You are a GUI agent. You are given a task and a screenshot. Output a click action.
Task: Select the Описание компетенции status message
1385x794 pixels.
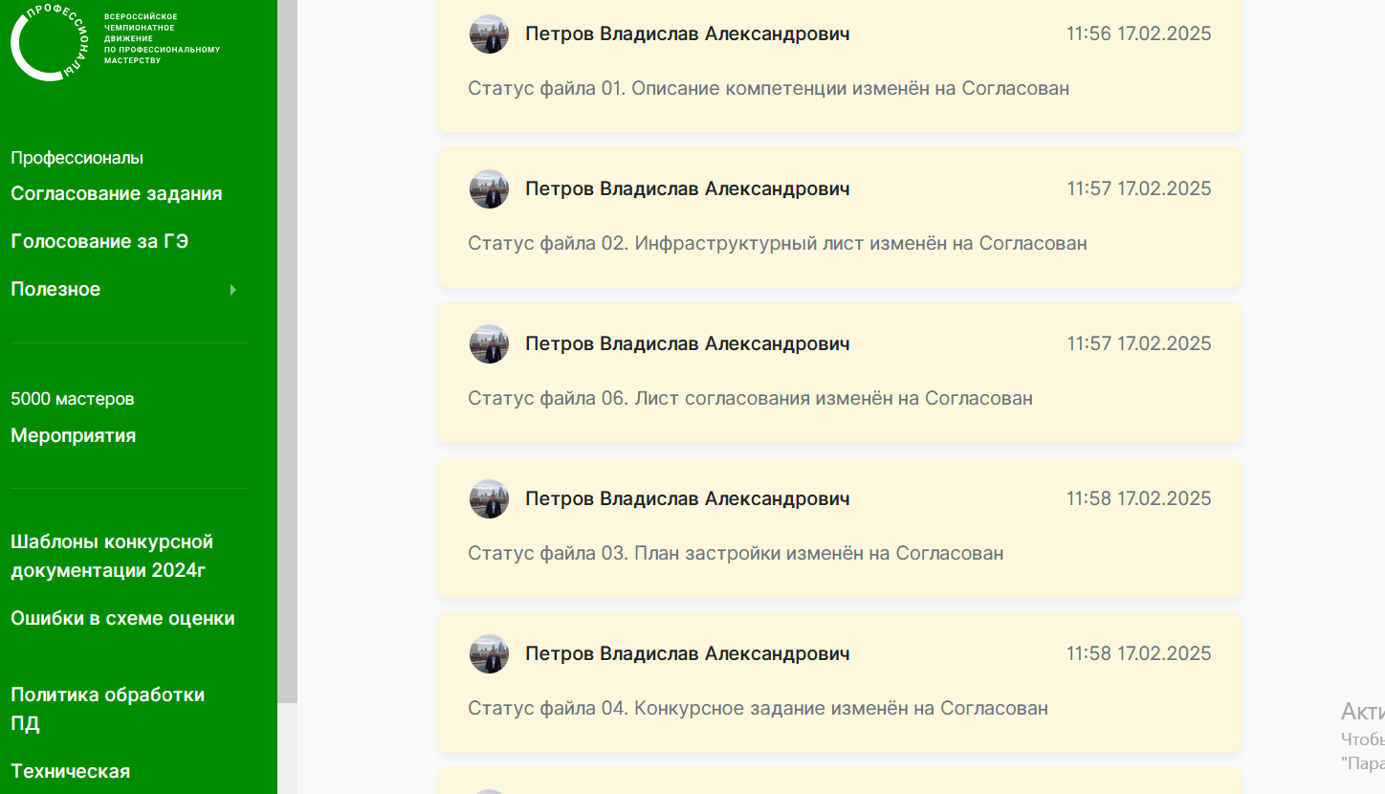tap(768, 89)
